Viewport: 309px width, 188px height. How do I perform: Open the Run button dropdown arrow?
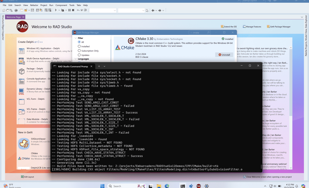(x=59, y=10)
